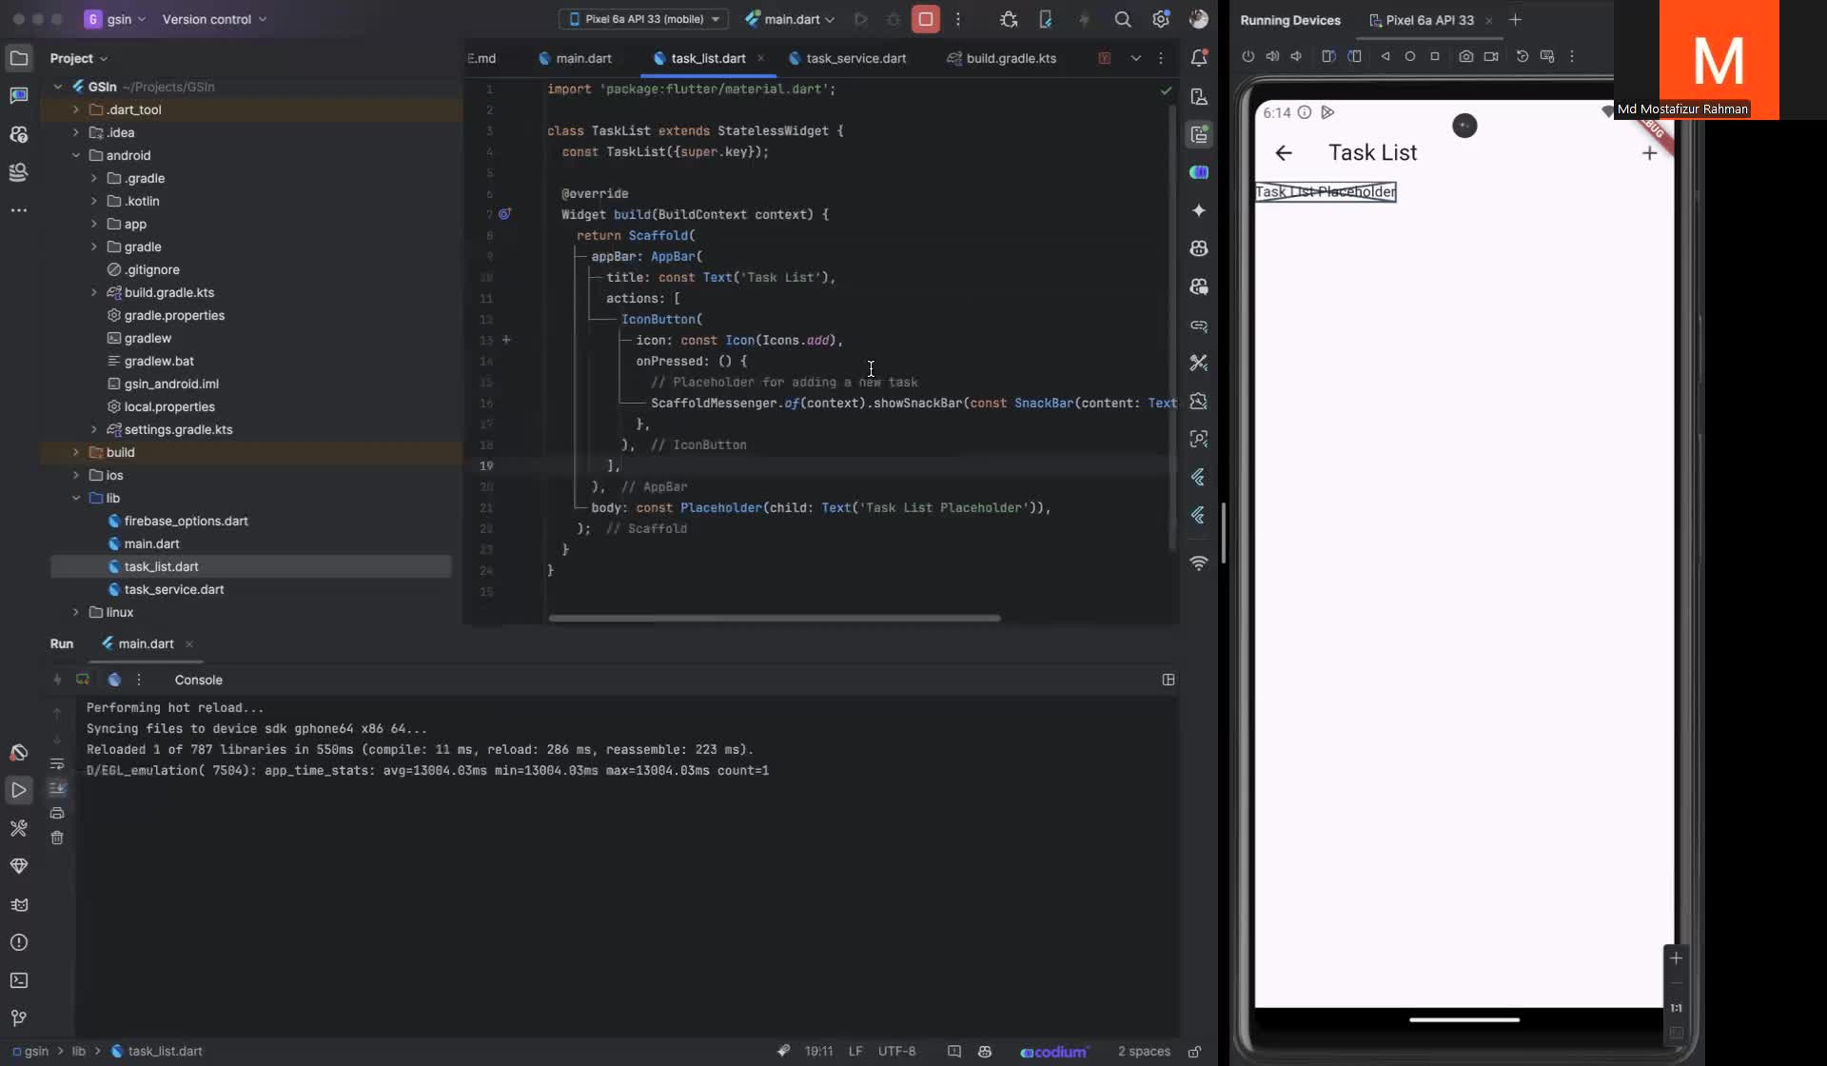Viewport: 1827px width, 1066px height.
Task: Open the Pixel 6a API 33 device dropdown
Action: click(x=643, y=19)
